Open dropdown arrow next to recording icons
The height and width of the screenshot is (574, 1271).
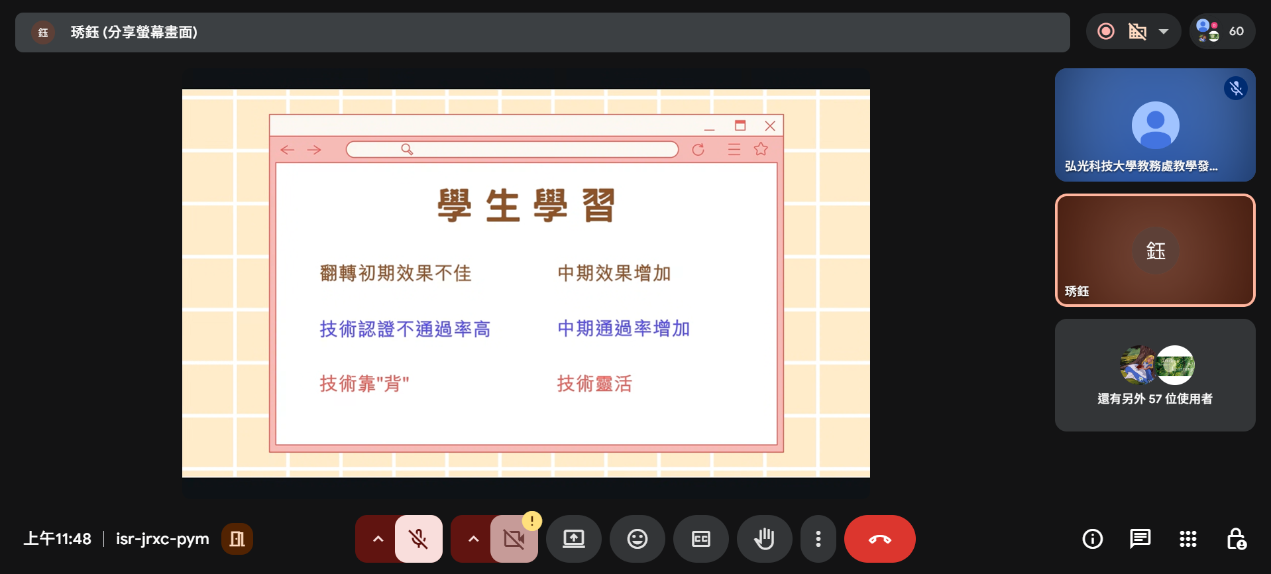(x=1164, y=31)
